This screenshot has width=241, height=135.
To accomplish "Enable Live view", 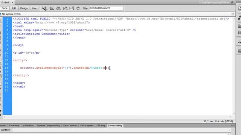I will 34,8.
